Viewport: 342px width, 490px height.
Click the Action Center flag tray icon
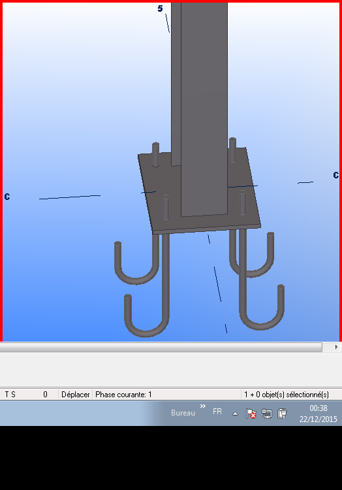(251, 414)
